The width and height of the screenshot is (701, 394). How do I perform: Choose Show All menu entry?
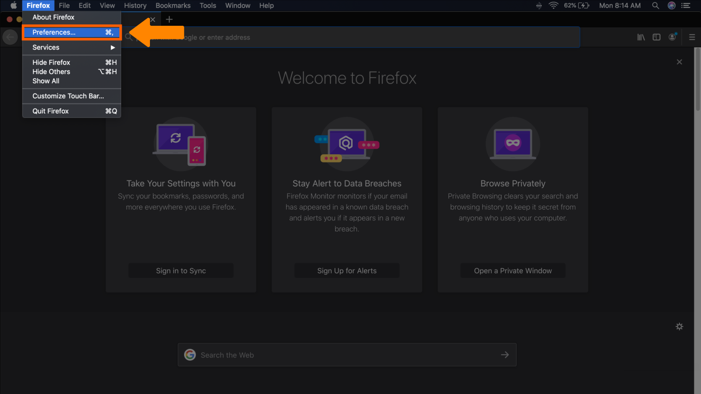click(72, 81)
